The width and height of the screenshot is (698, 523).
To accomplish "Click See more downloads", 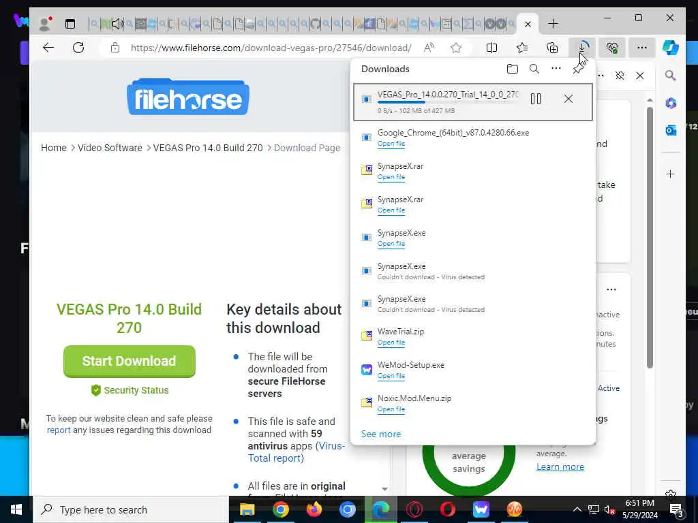I will coord(381,434).
